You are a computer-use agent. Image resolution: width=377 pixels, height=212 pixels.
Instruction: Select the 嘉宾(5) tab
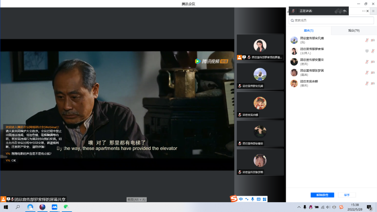309,31
